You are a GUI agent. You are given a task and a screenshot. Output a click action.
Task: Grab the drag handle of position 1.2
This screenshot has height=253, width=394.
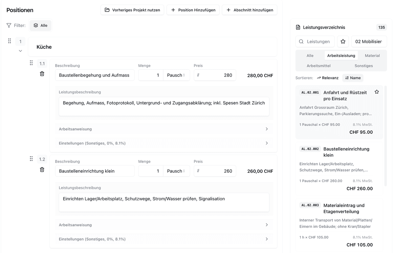pos(31,159)
